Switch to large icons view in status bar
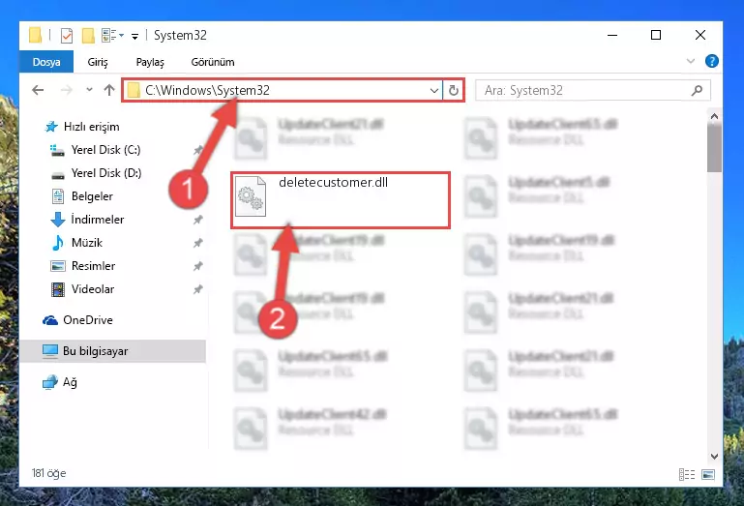The height and width of the screenshot is (506, 744). click(708, 474)
